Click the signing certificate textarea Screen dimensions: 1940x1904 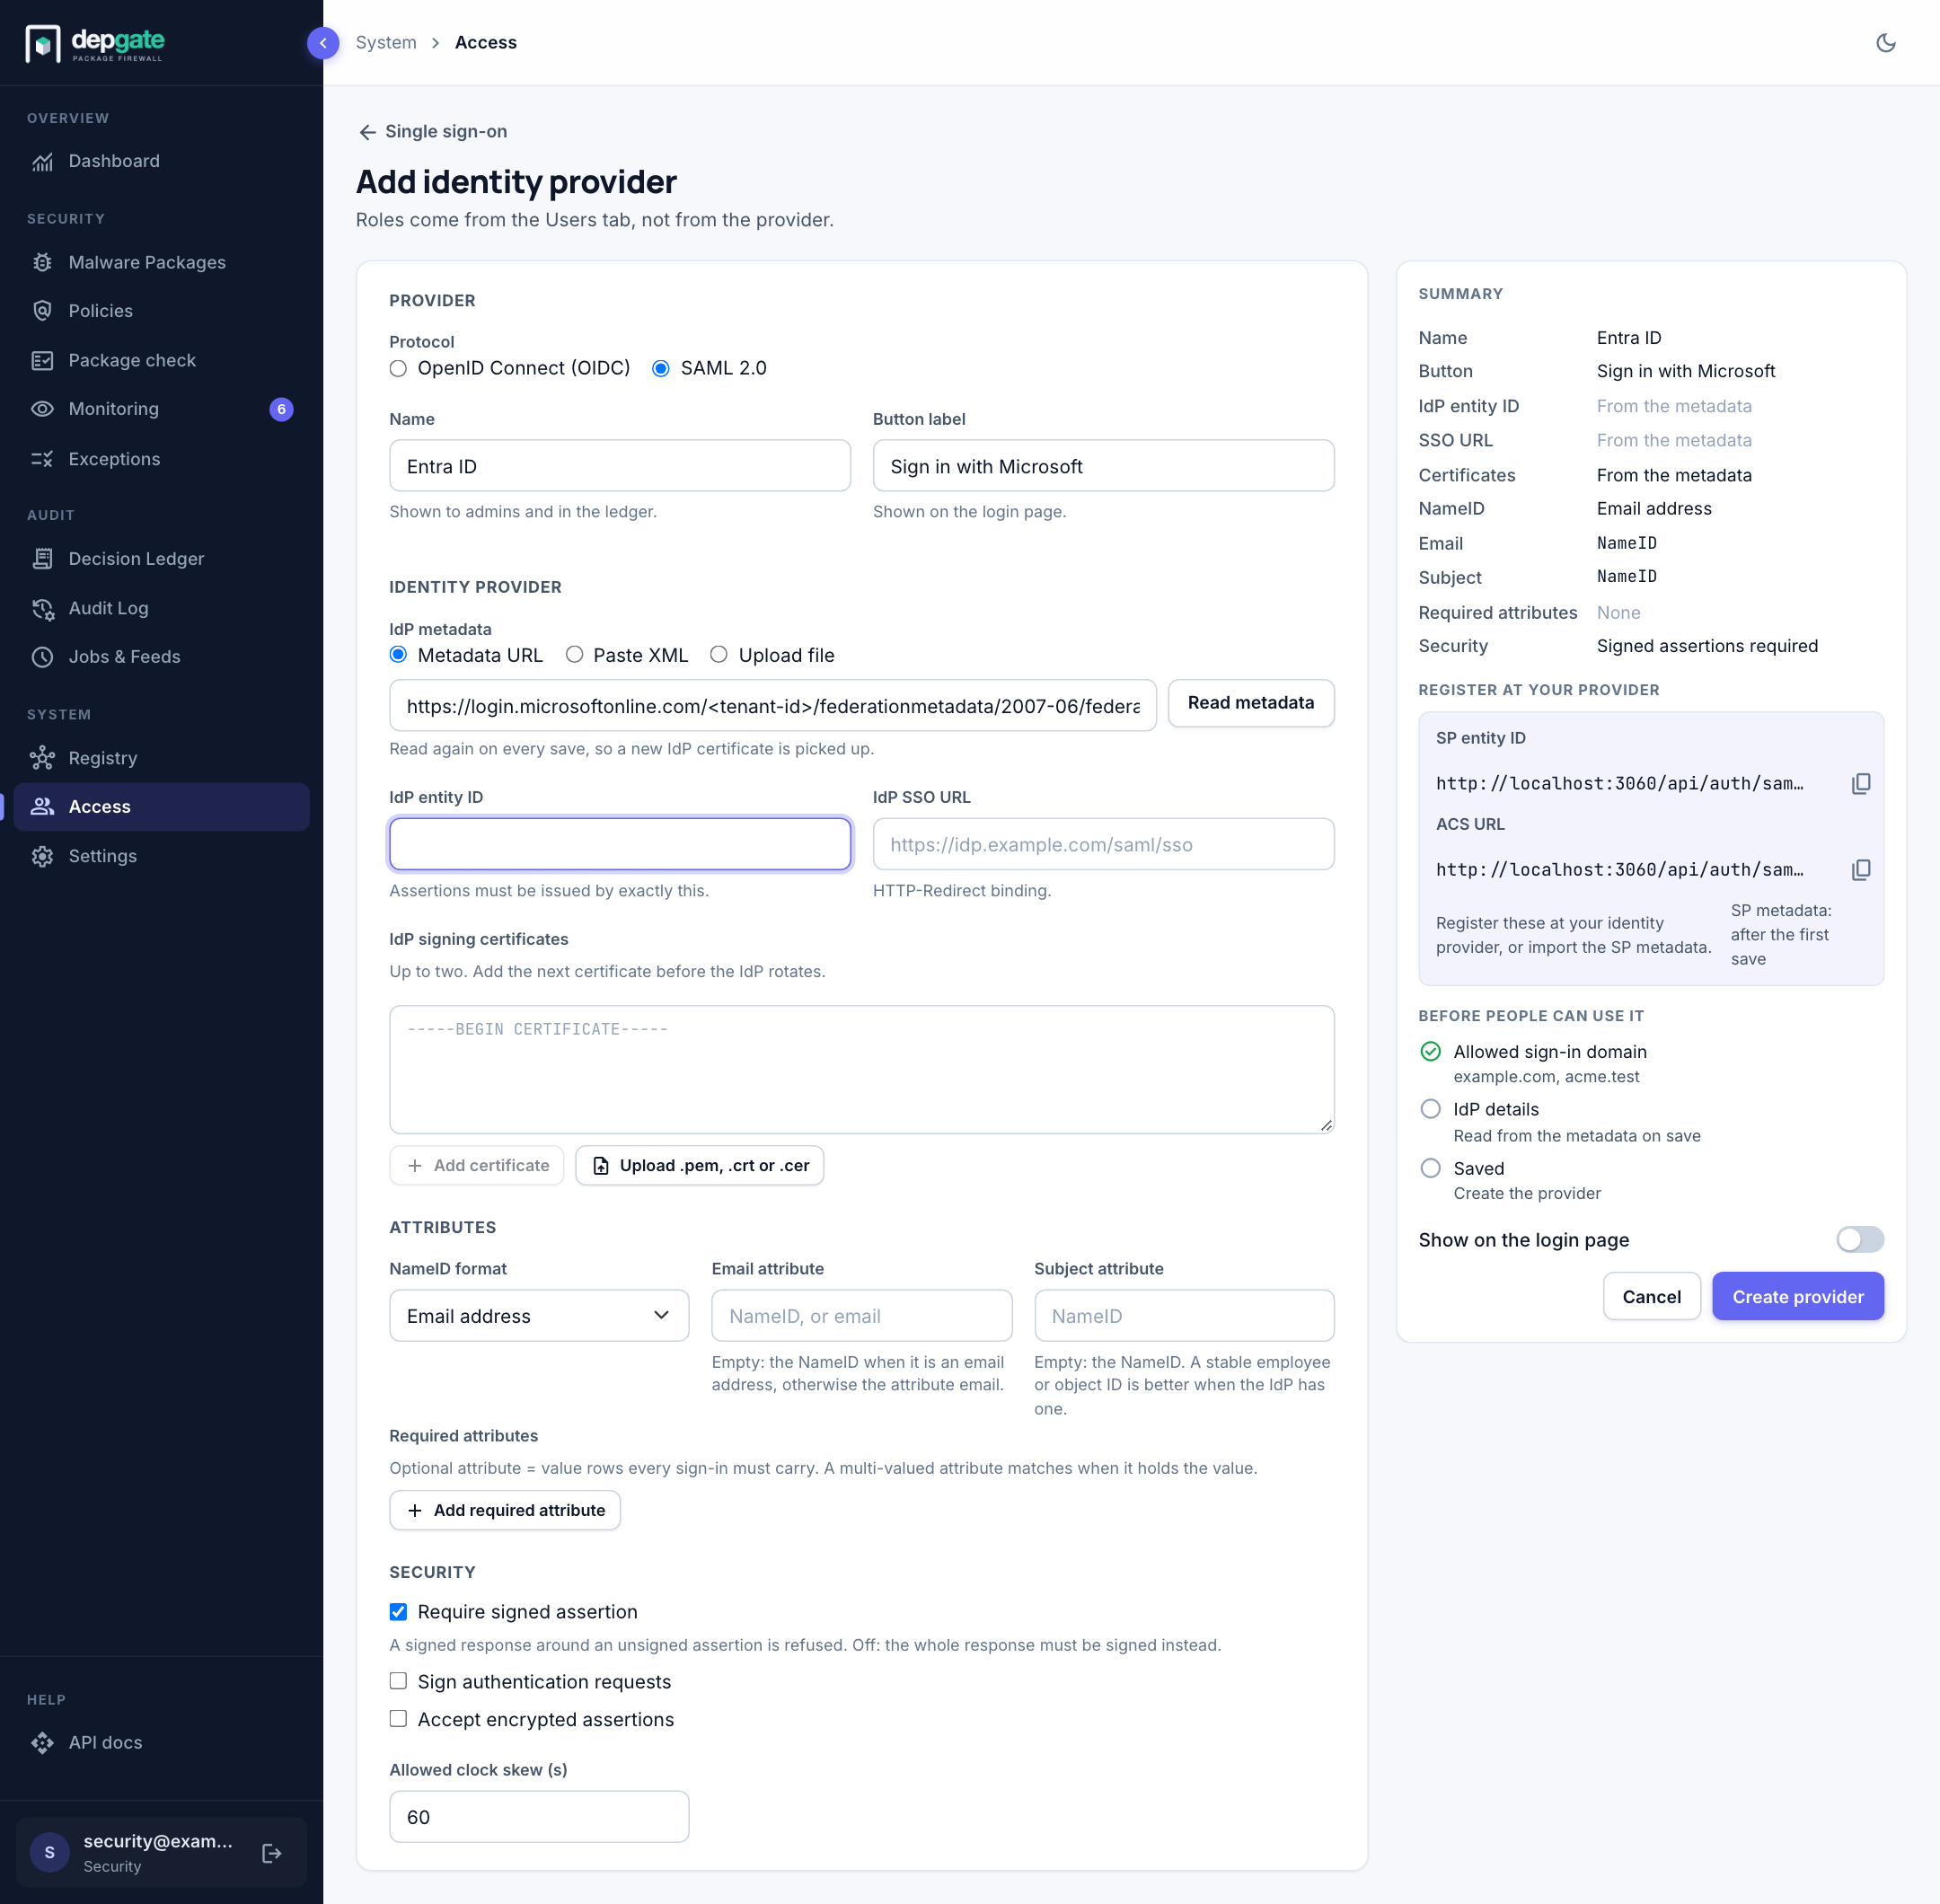pyautogui.click(x=861, y=1070)
